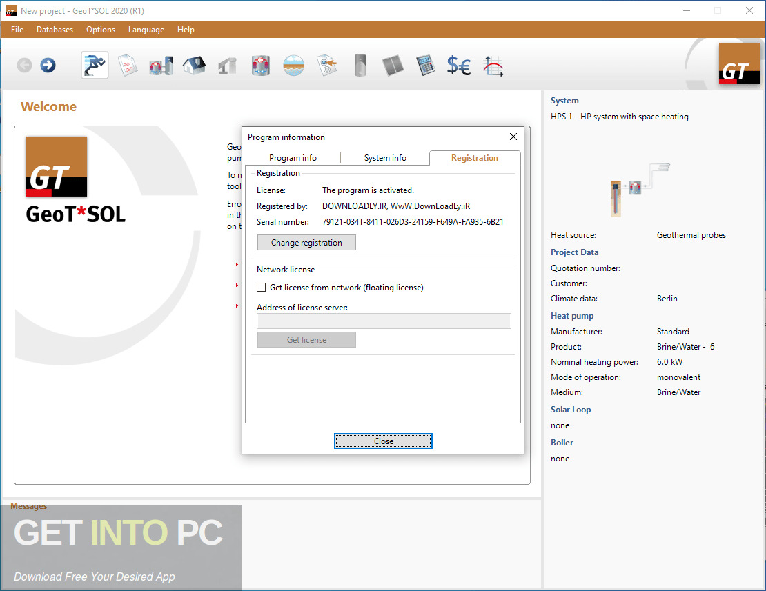Click the Standard manufacturer value
The image size is (766, 591).
(x=673, y=332)
